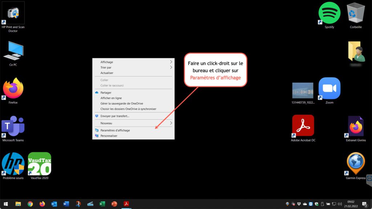Click the Windows Start button
The image size is (372, 209).
click(6, 204)
